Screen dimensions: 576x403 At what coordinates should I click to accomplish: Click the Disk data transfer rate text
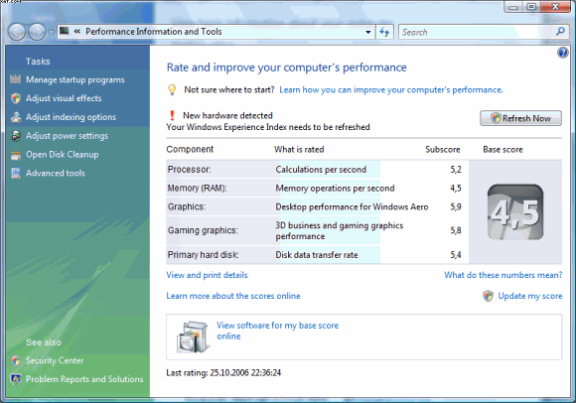pyautogui.click(x=317, y=255)
